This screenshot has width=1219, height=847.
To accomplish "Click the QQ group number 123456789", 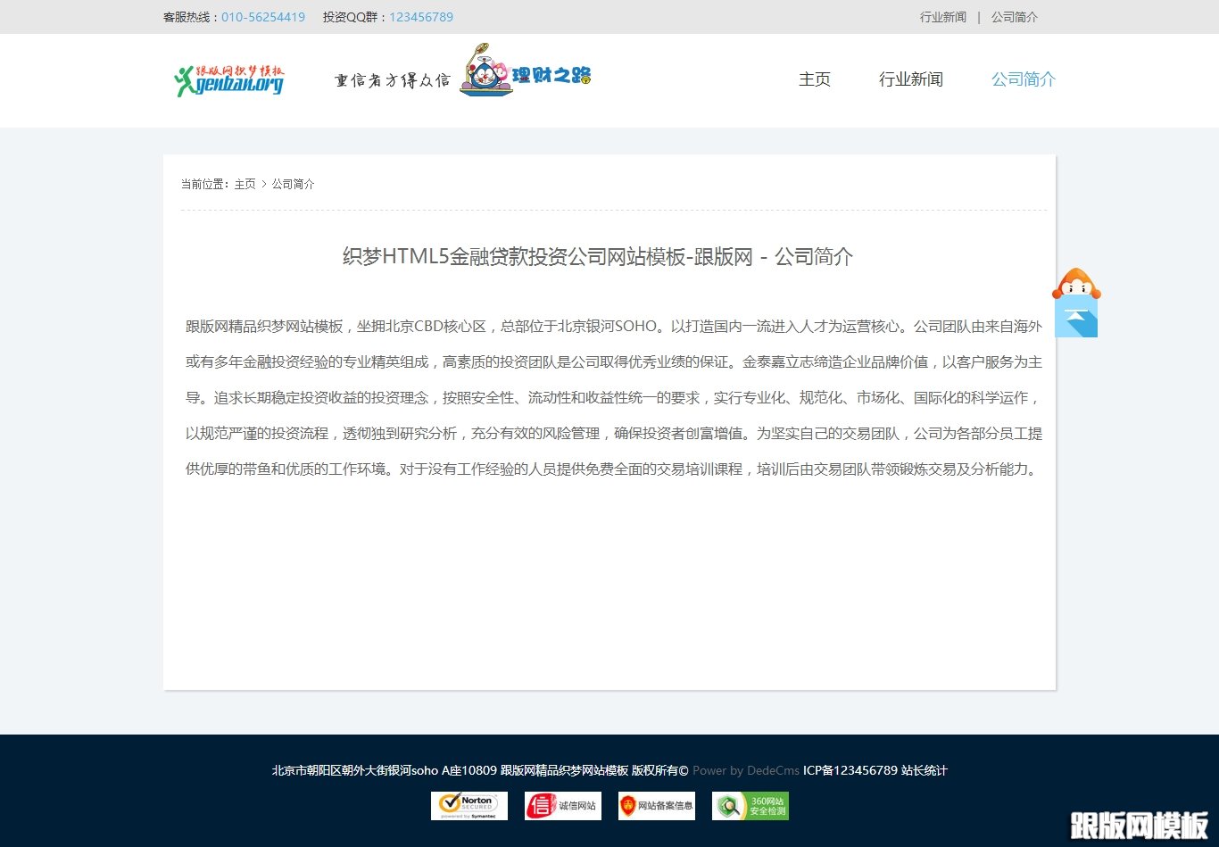I will click(421, 16).
